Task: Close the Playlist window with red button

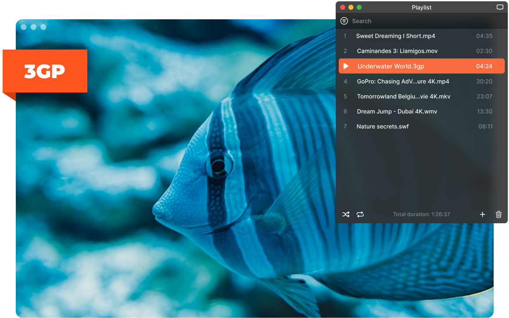Action: pyautogui.click(x=342, y=7)
